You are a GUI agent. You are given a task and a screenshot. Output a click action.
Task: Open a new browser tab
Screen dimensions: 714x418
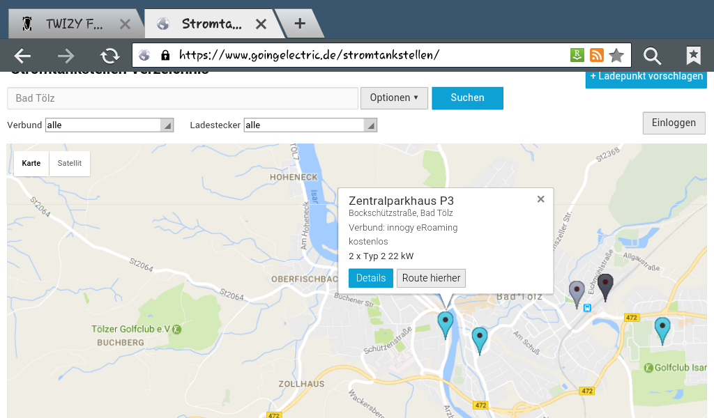point(300,24)
